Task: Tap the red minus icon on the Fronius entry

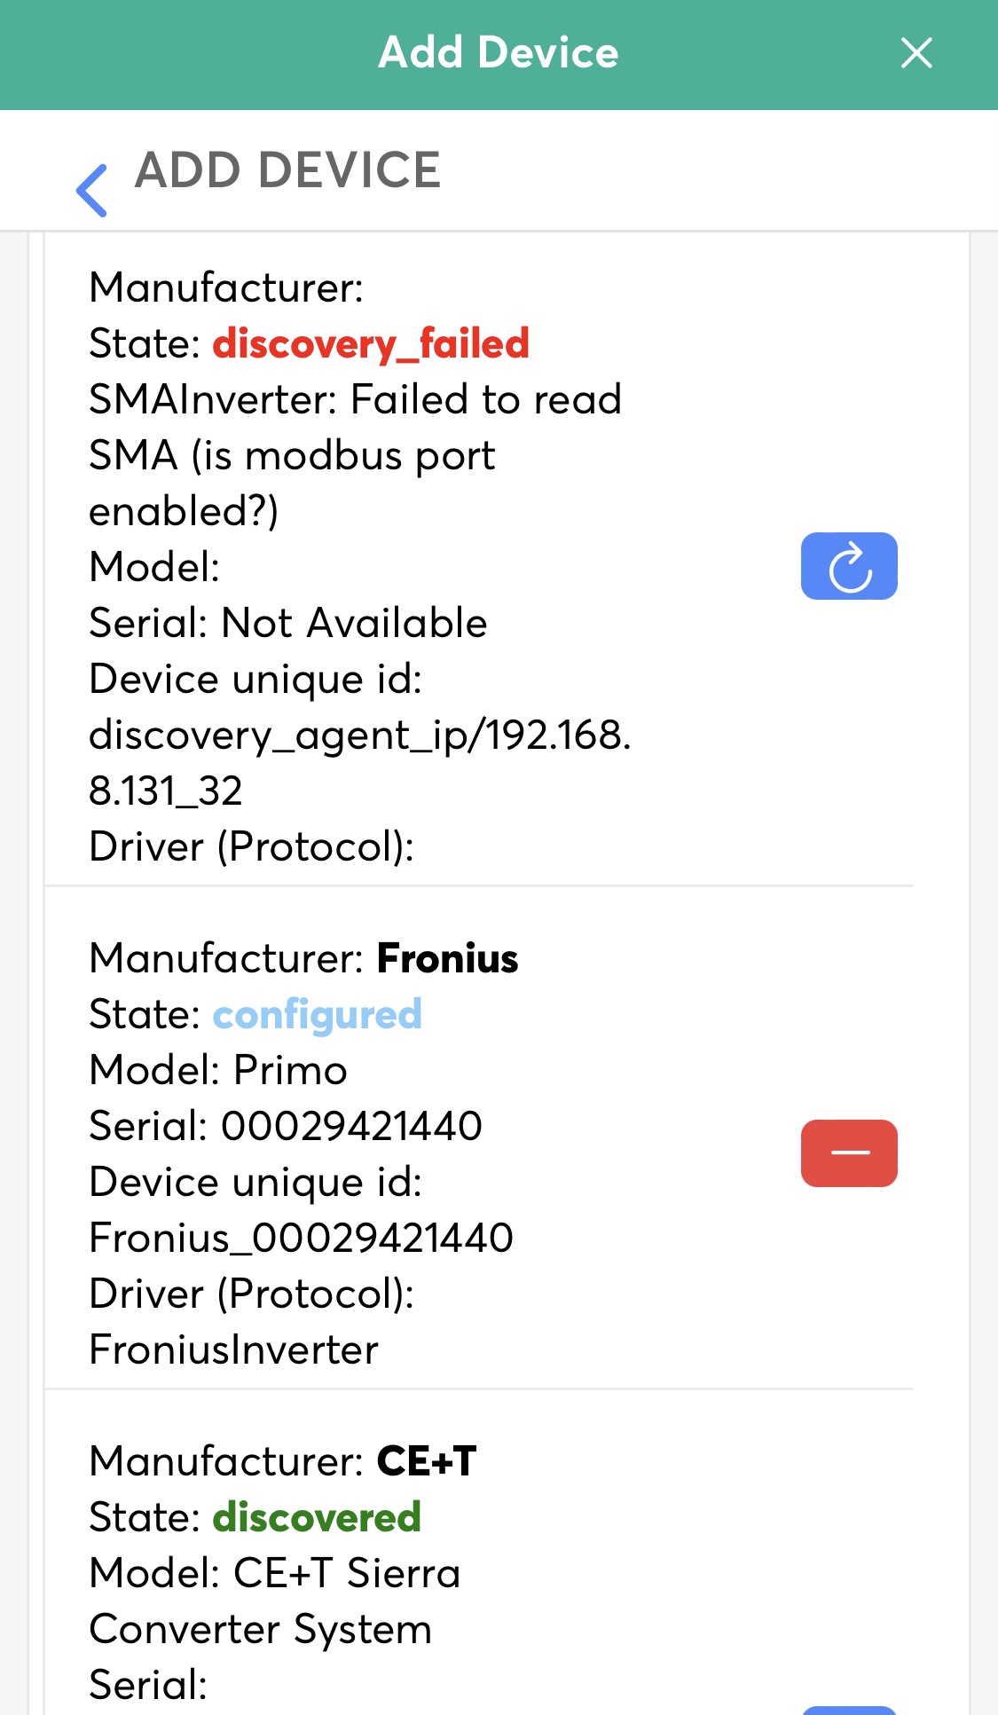Action: pyautogui.click(x=848, y=1153)
